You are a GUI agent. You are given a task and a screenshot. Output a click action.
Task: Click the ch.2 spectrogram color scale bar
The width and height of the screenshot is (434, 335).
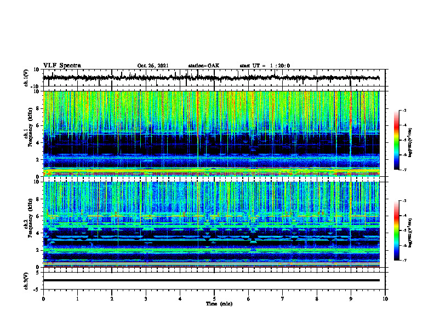pos(397,230)
